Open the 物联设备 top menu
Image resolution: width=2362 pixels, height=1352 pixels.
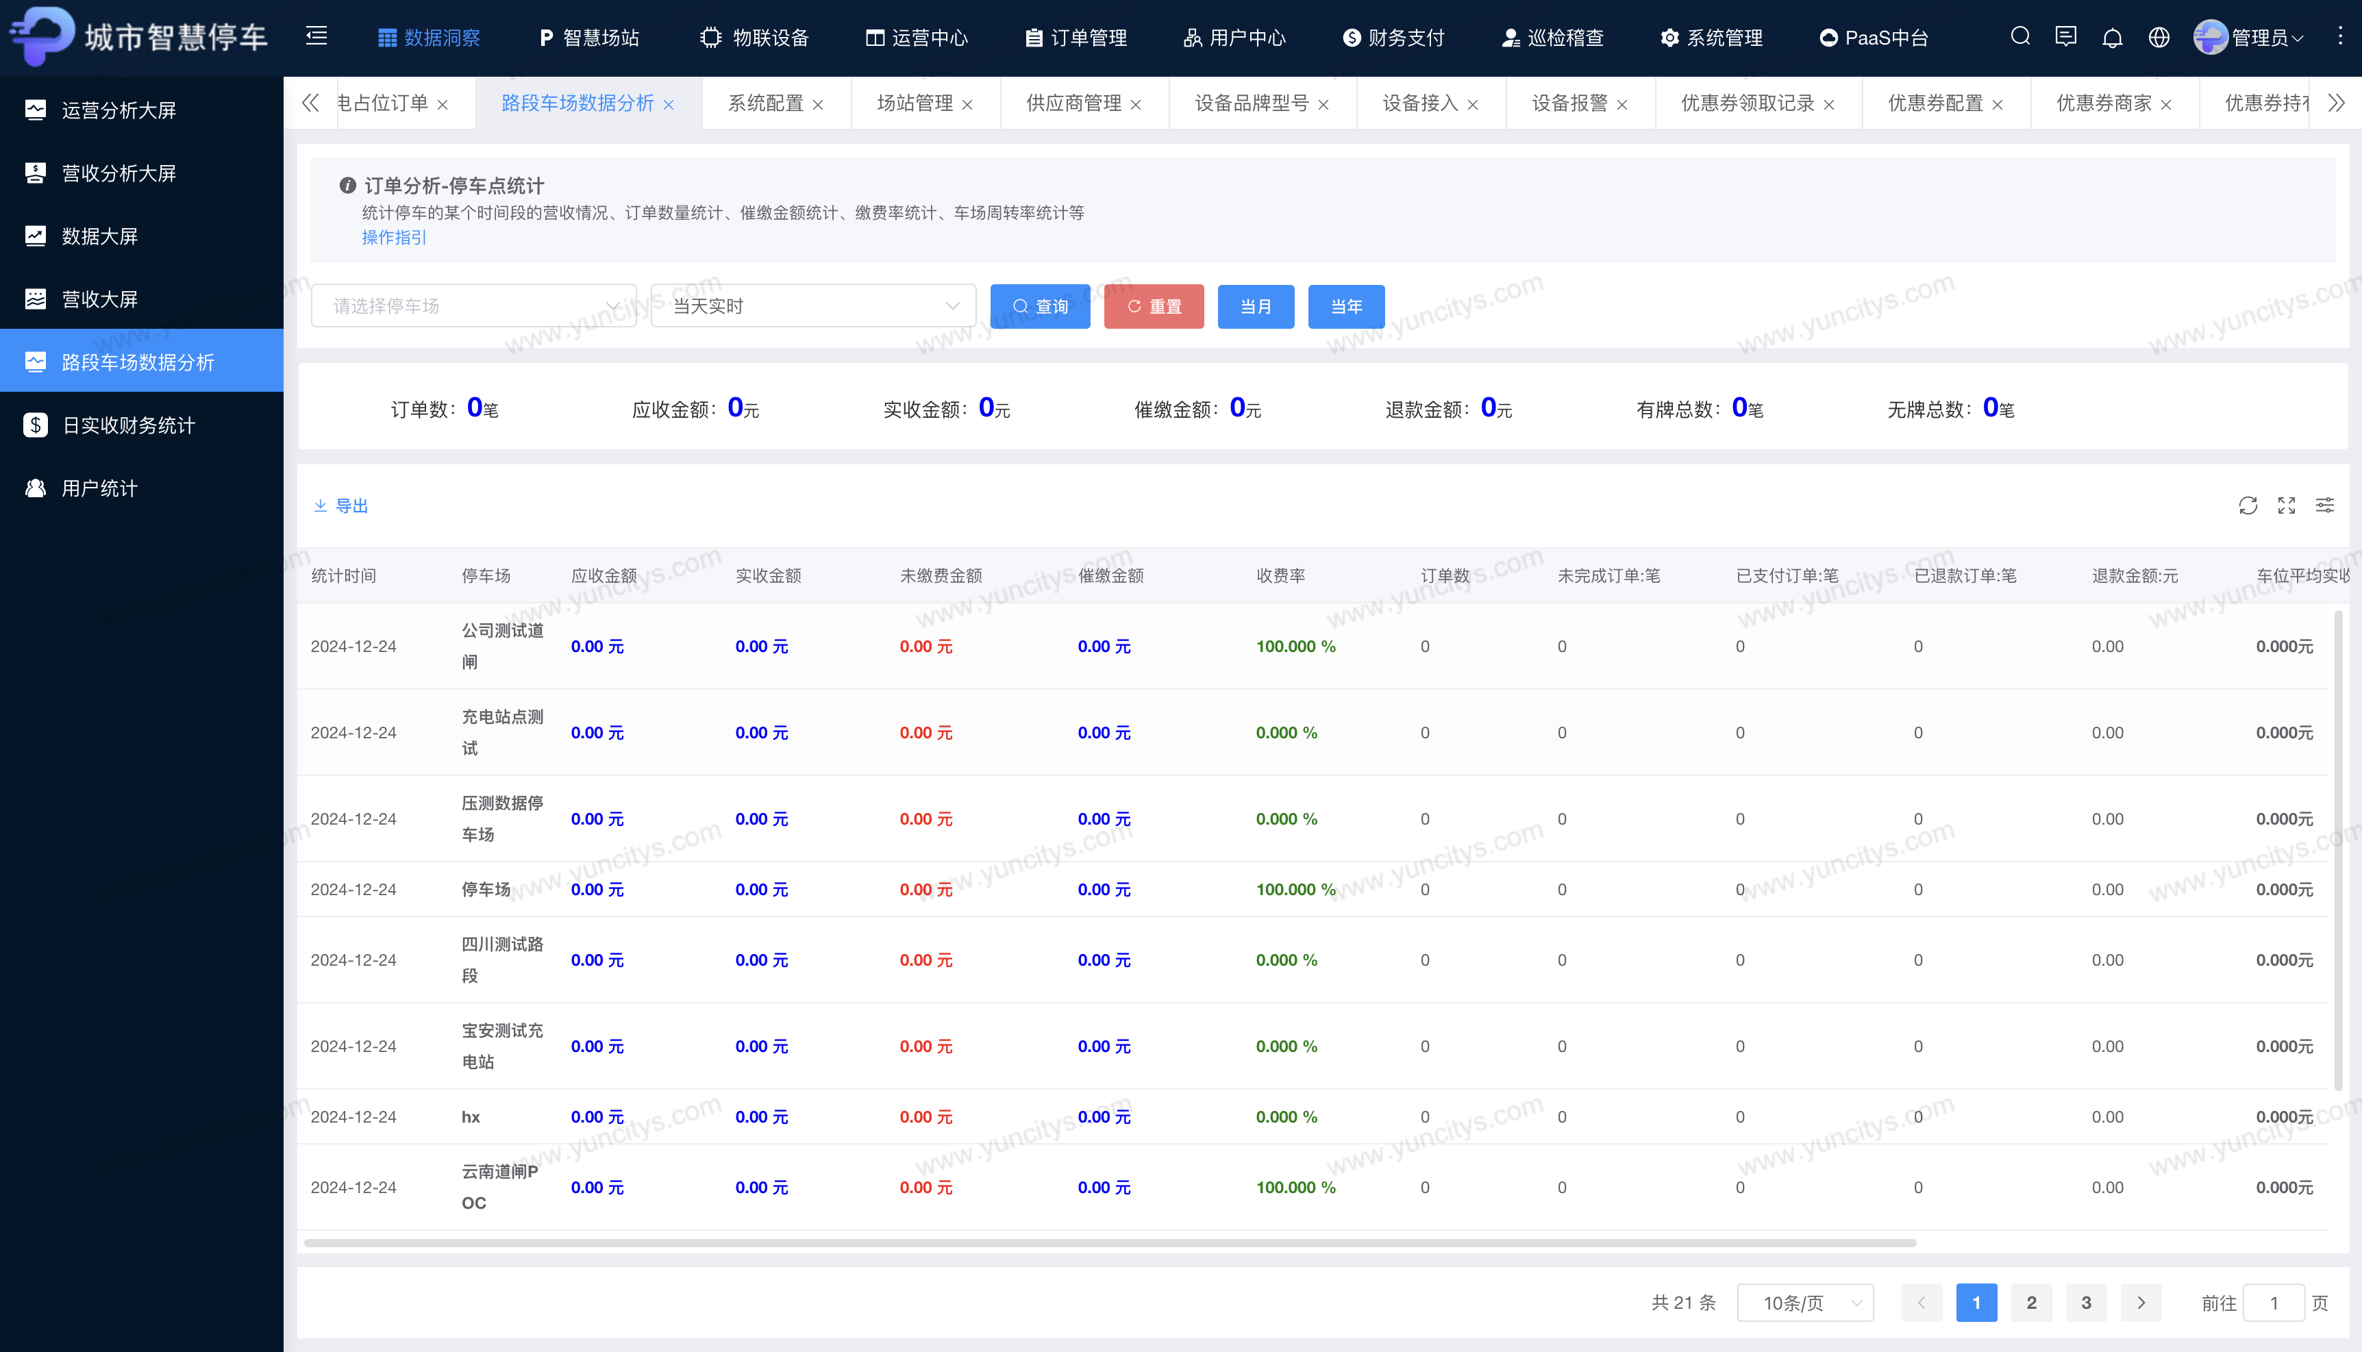[754, 38]
